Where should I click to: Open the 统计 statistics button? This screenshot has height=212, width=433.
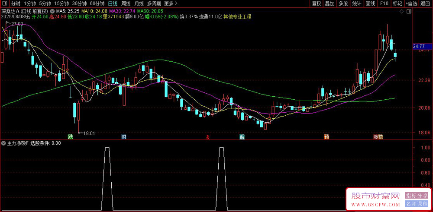point(357,3)
